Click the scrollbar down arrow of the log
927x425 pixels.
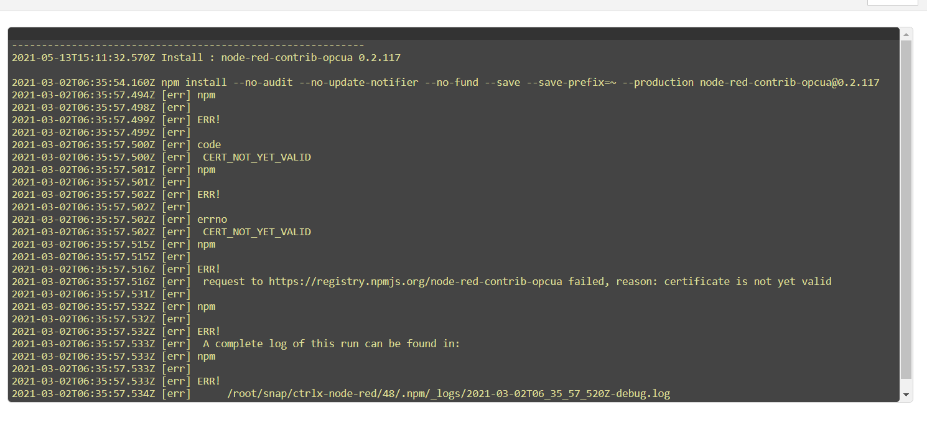(x=906, y=395)
